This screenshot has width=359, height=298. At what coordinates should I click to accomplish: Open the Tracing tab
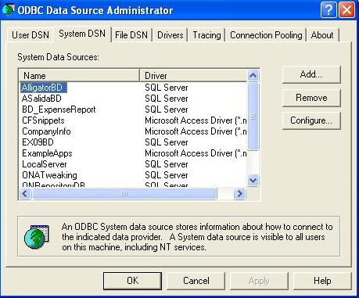[206, 35]
